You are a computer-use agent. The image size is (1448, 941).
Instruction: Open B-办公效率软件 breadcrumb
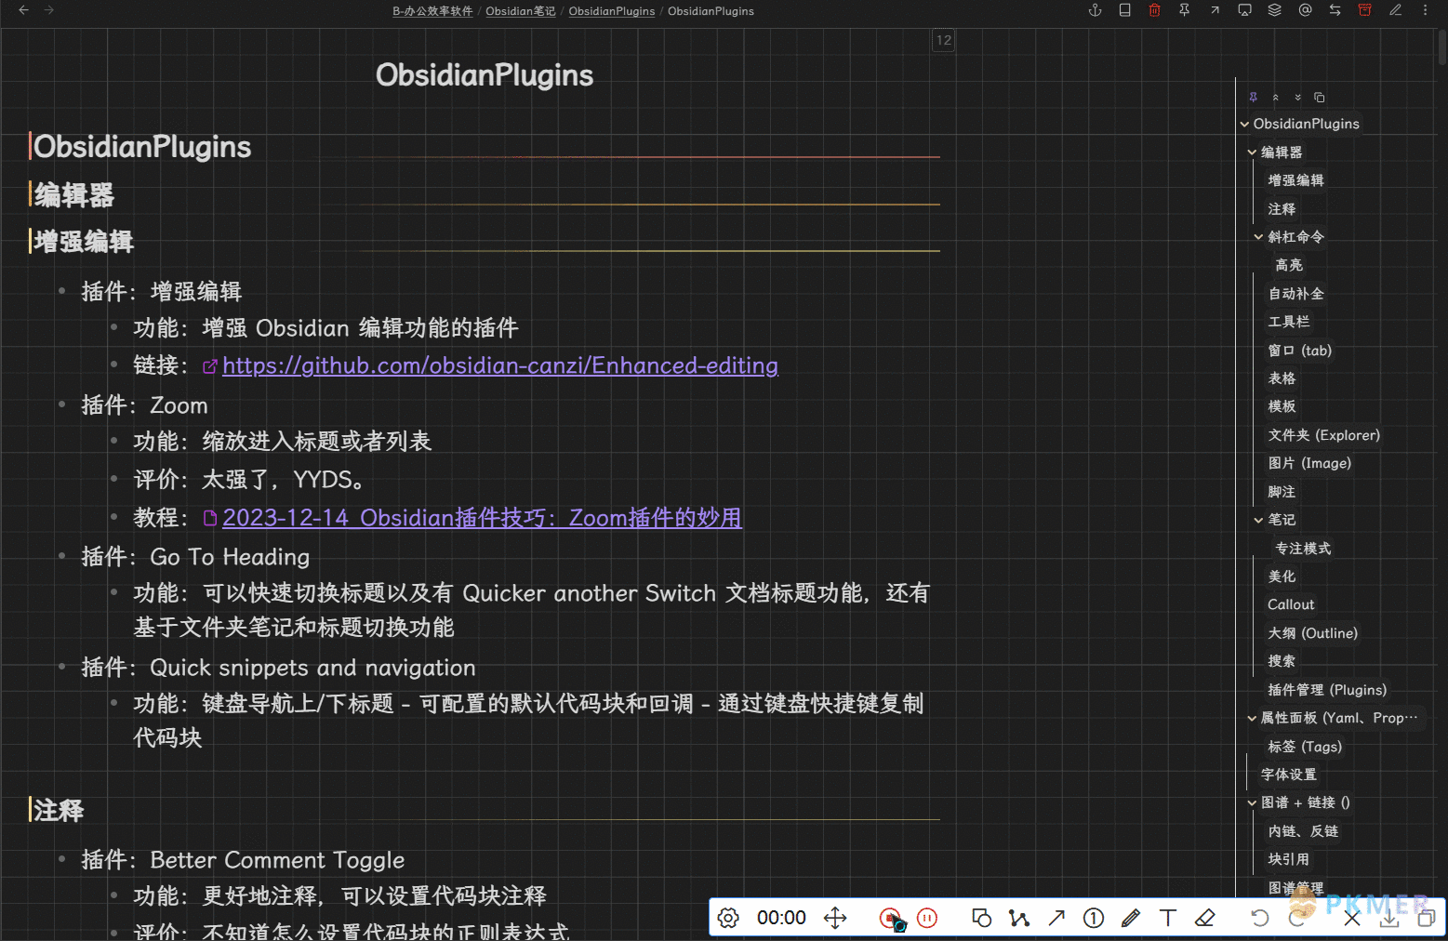[432, 11]
